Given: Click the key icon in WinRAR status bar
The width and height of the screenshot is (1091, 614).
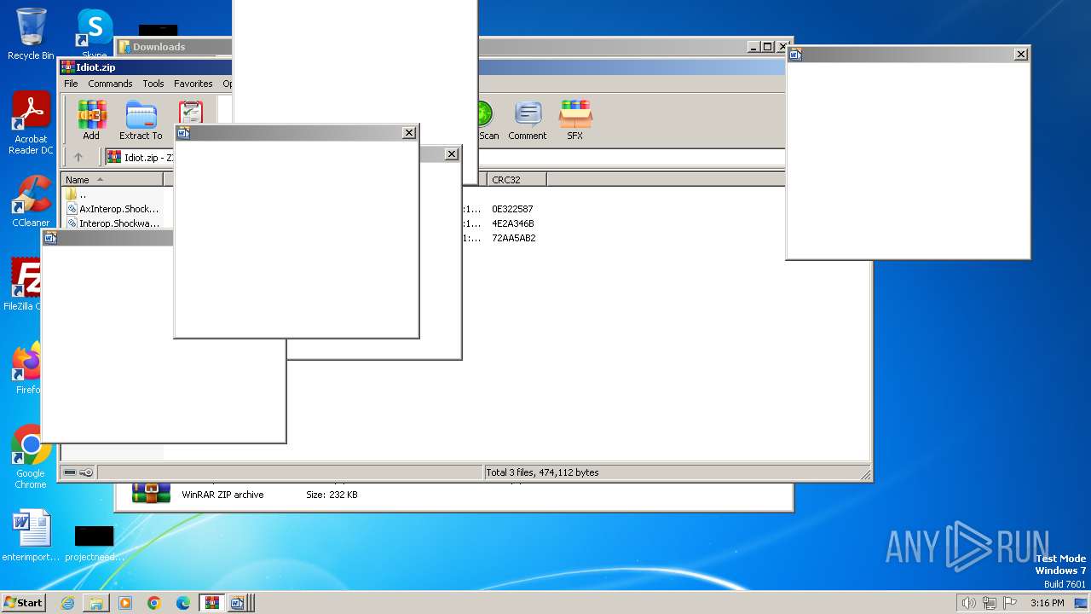Looking at the screenshot, I should coord(86,472).
